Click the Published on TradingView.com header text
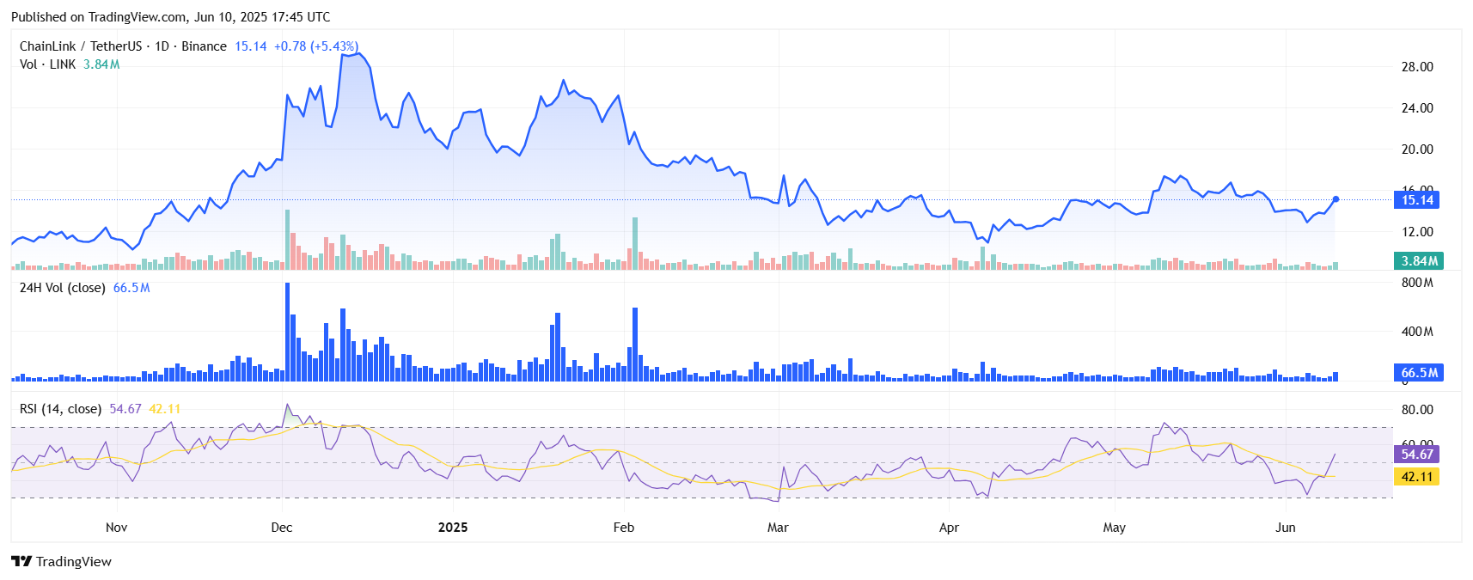Screen dimensions: 1473x580 pos(170,17)
